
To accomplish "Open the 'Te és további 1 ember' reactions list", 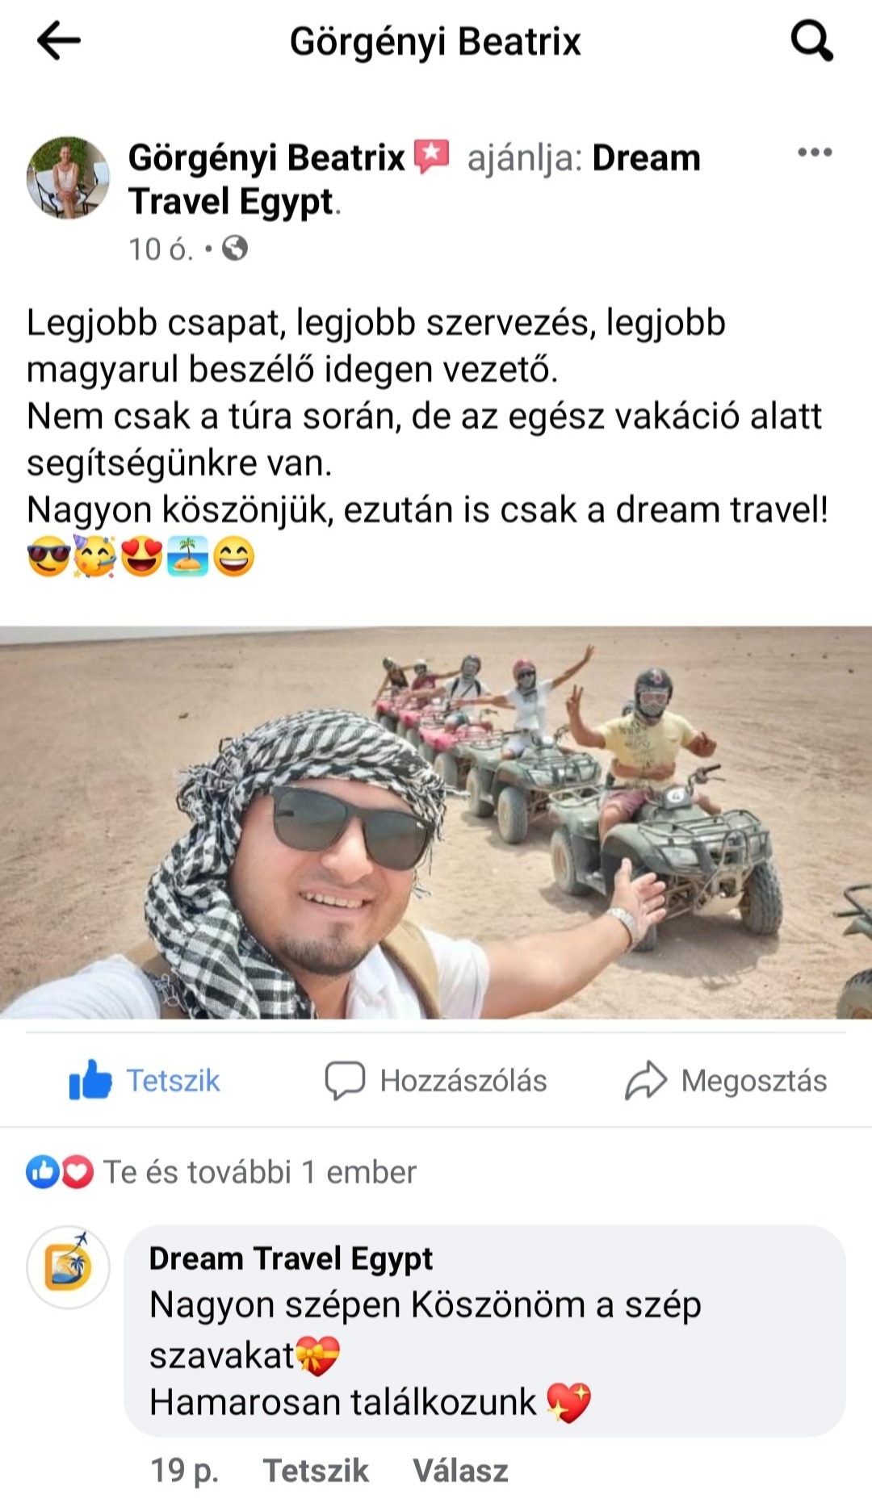I will coord(260,1172).
